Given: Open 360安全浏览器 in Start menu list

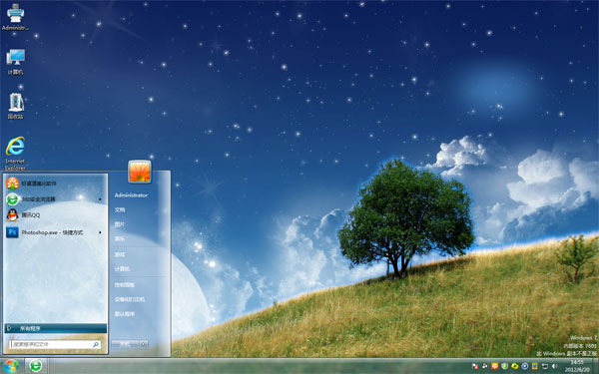Looking at the screenshot, I should 55,198.
